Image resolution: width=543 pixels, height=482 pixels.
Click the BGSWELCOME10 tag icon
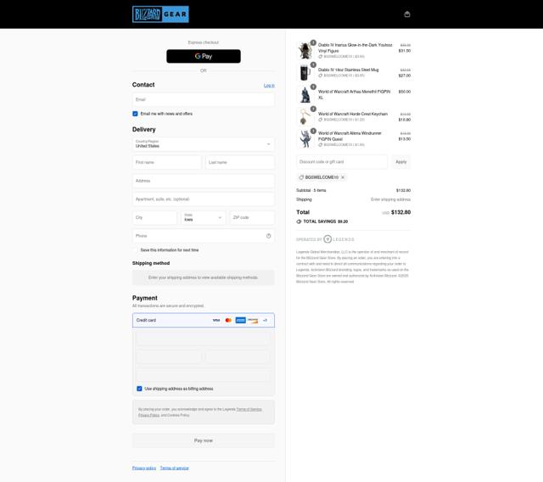coord(301,177)
